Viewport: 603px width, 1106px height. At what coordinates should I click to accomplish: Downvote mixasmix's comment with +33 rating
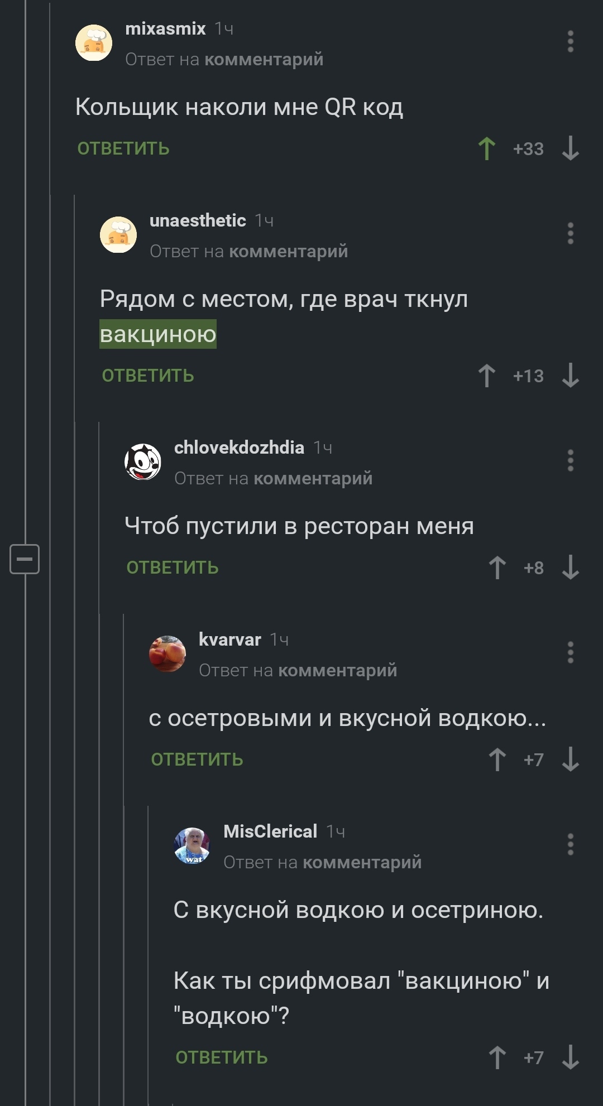(570, 149)
